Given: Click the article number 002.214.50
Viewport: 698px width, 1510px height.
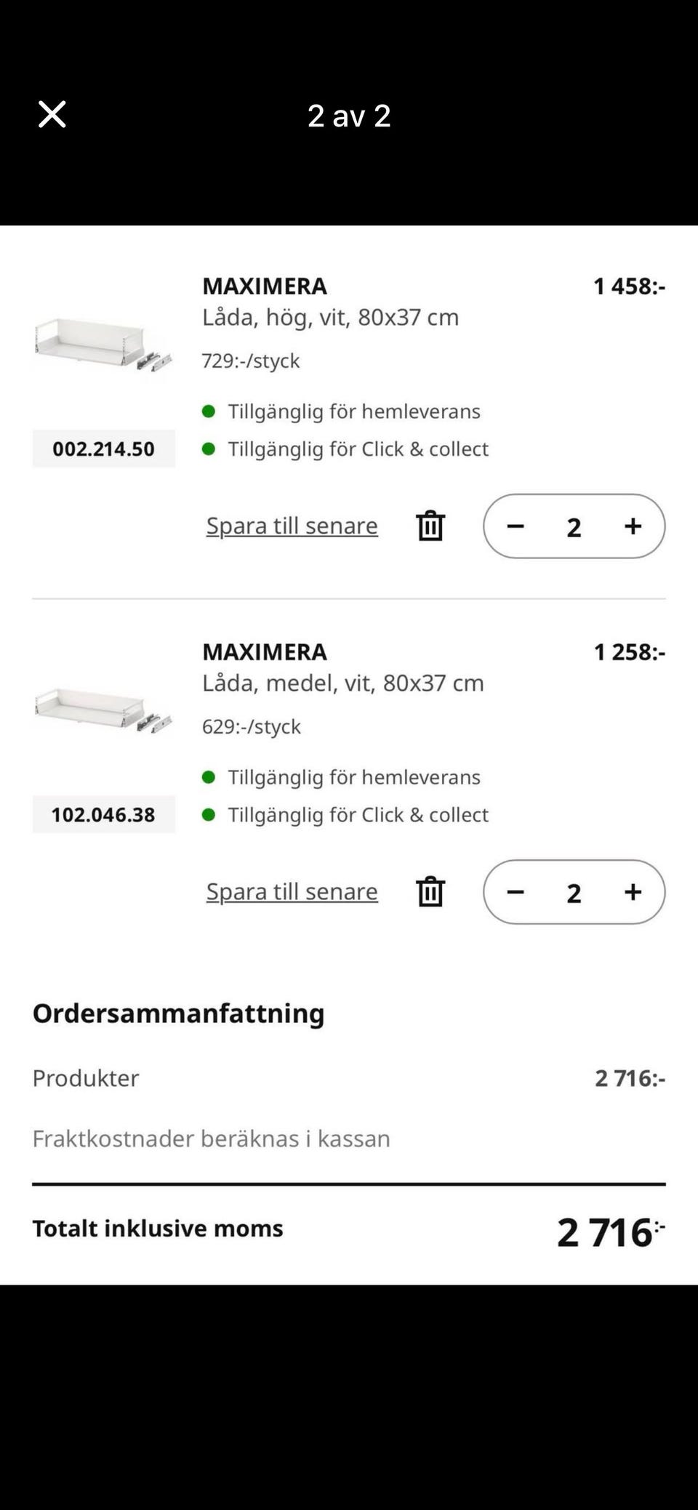Looking at the screenshot, I should click(103, 449).
